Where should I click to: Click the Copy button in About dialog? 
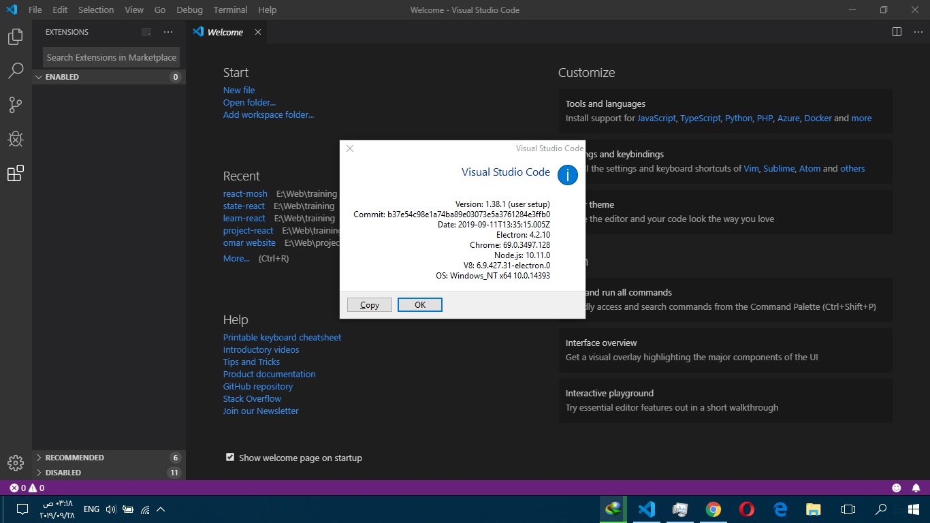pos(370,304)
